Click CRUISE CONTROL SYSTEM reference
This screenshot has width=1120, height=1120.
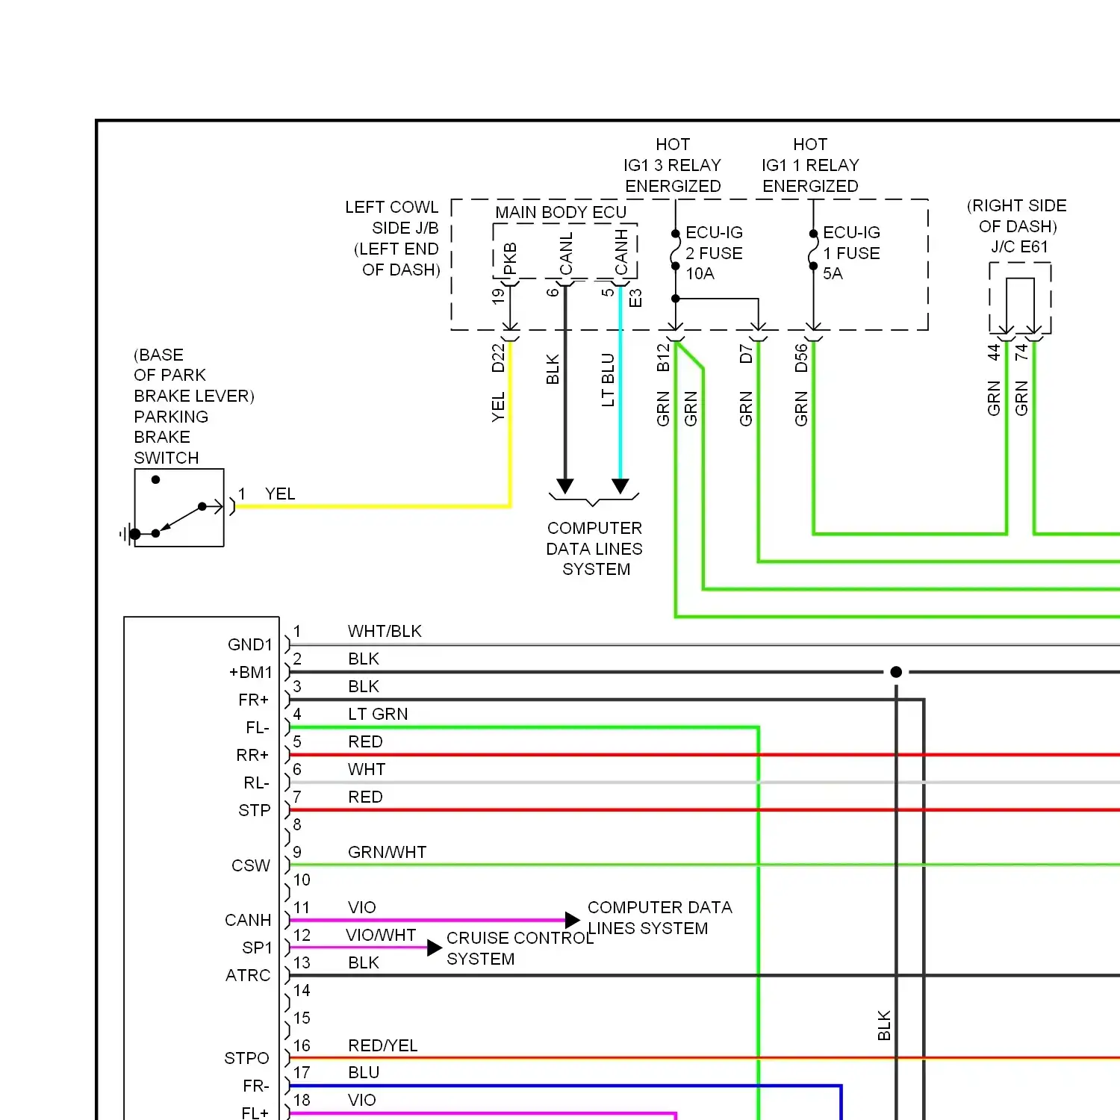click(520, 948)
